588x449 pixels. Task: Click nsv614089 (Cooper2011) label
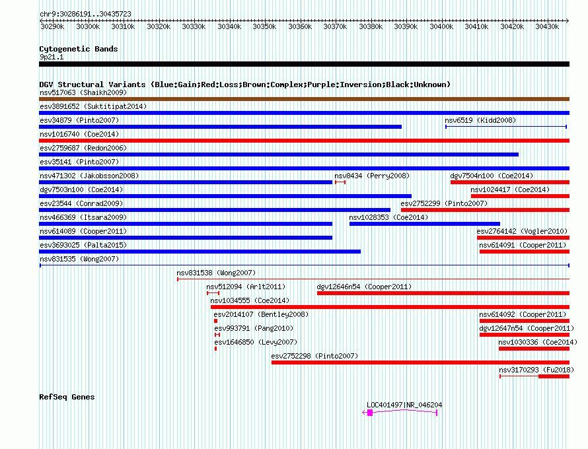coord(83,231)
